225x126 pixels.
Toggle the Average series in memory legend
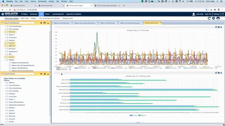(133, 115)
